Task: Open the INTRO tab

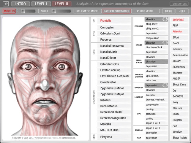Action: pos(20,4)
